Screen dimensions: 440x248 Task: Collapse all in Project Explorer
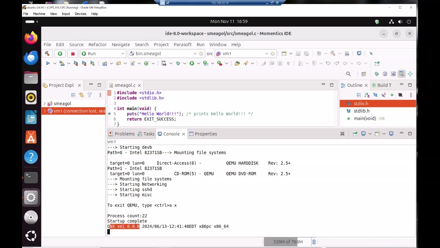(73, 95)
